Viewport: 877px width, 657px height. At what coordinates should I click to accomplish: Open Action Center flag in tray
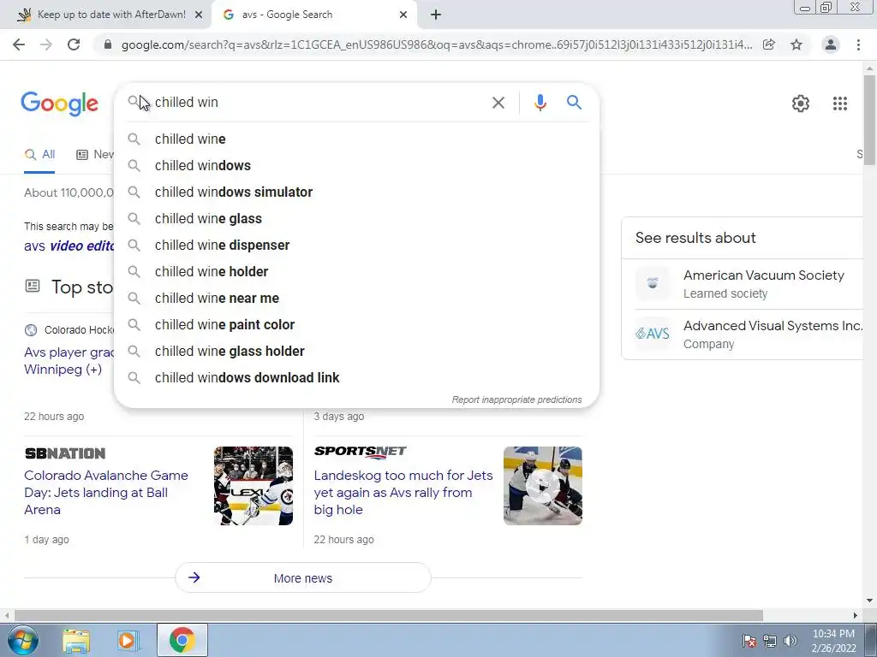point(749,641)
